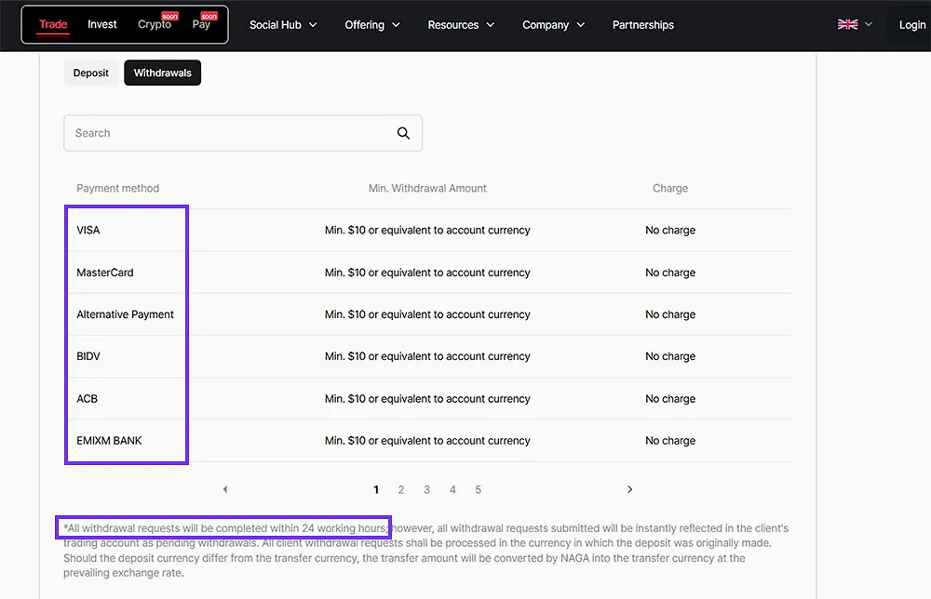Focus the Search input field
The width and height of the screenshot is (931, 599).
pos(243,133)
